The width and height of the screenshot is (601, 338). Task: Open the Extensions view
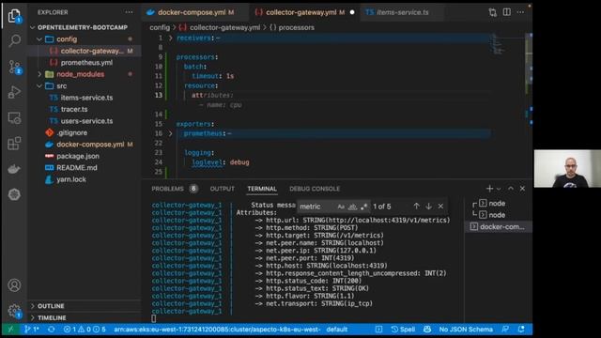[x=14, y=144]
